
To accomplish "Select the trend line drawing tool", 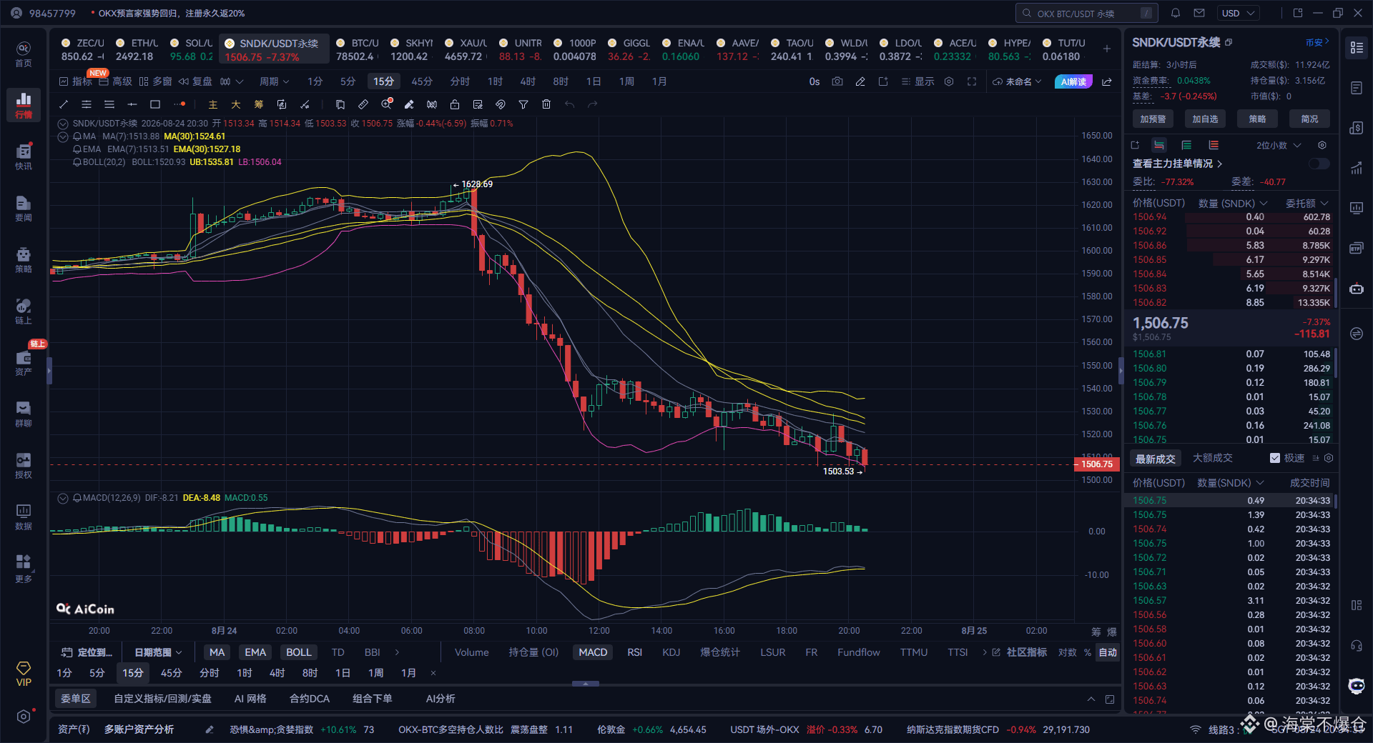I will [64, 104].
